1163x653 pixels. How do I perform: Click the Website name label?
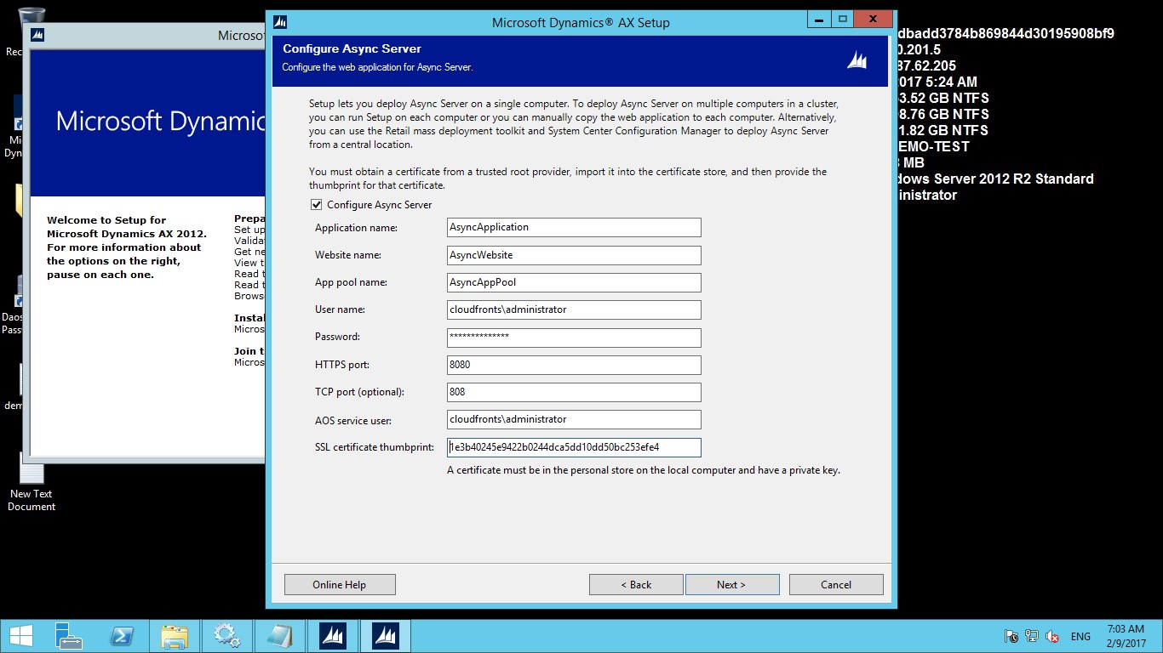coord(348,255)
